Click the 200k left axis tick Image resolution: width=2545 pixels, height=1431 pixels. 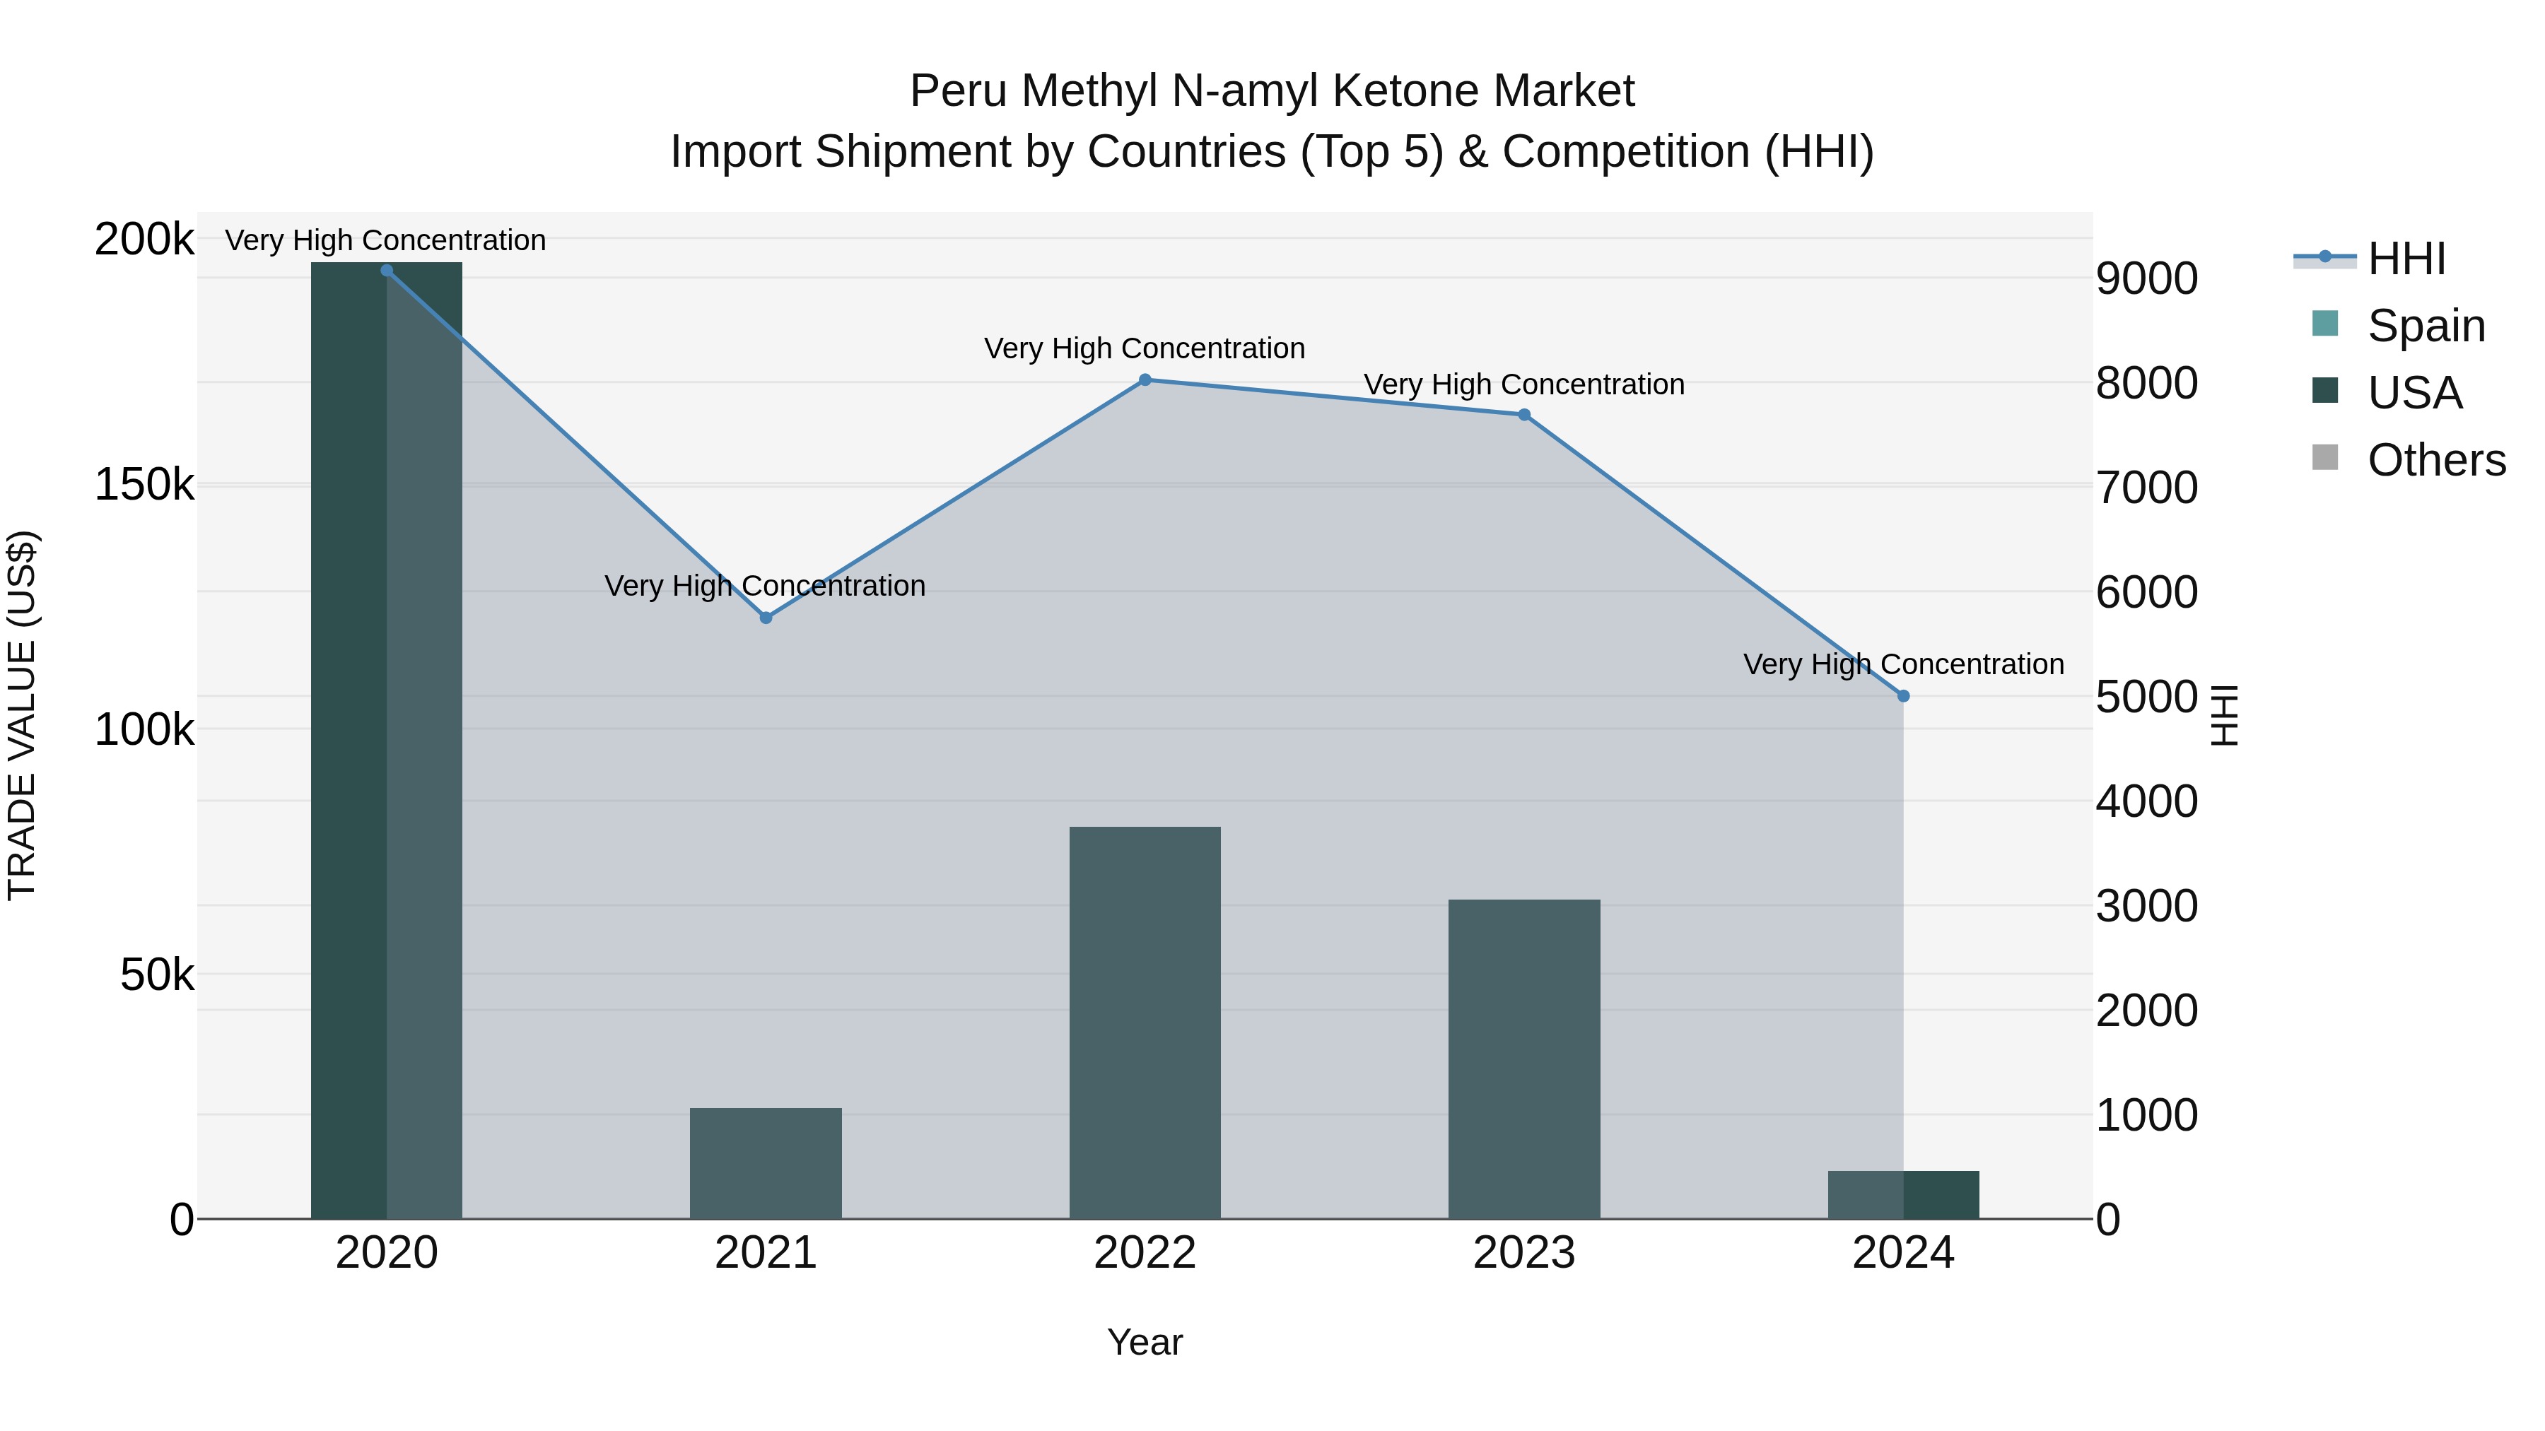(x=144, y=239)
